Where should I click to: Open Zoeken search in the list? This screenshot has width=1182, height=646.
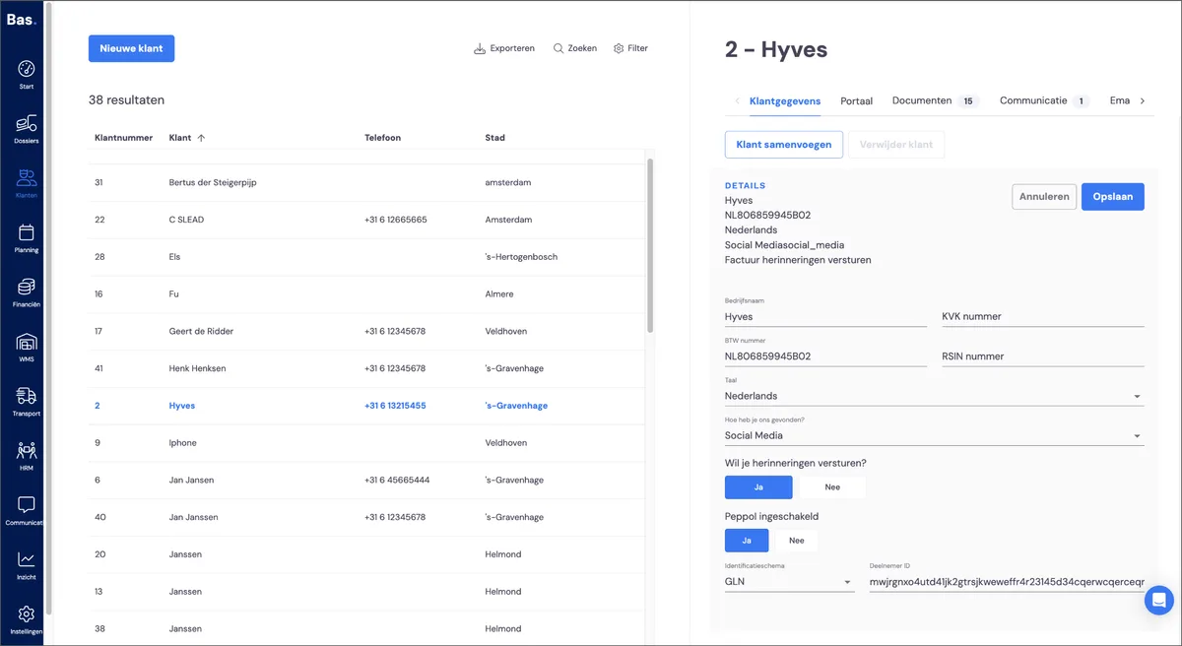click(x=575, y=48)
